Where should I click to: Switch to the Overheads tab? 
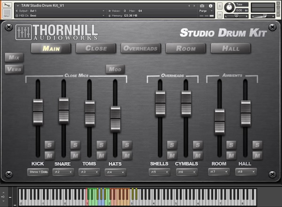click(141, 48)
